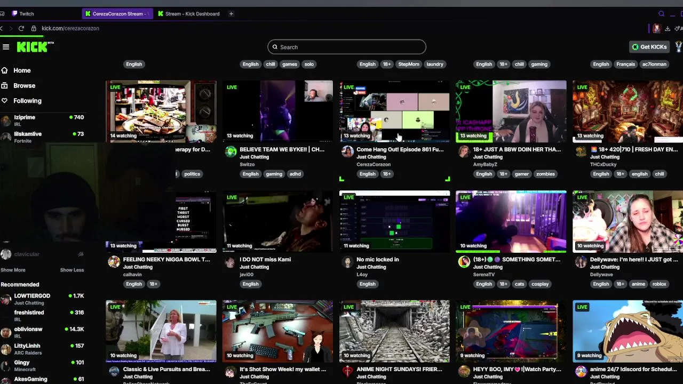Viewport: 683px width, 384px height.
Task: Open javi00 channel avatar
Action: click(231, 262)
